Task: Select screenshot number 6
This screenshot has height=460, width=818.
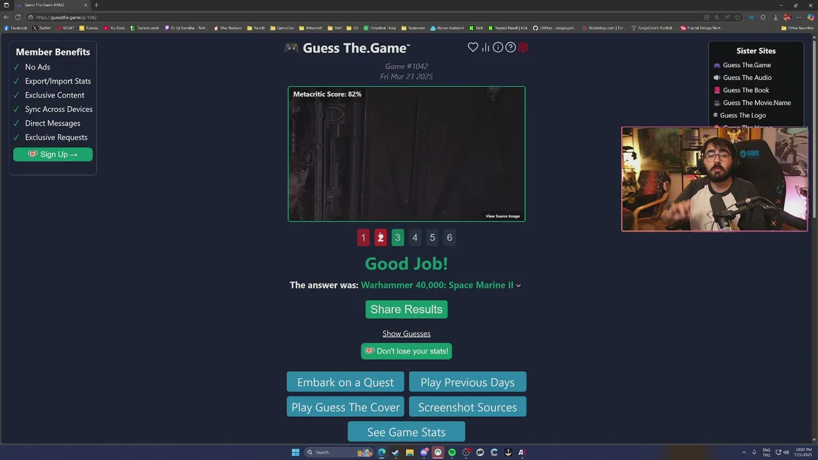Action: pyautogui.click(x=449, y=238)
